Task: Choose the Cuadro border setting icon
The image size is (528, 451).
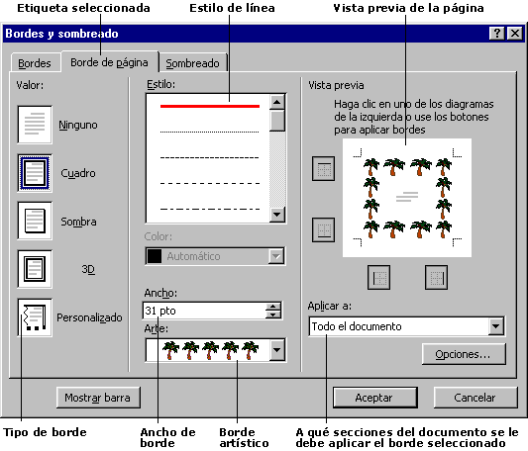Action: 35,173
